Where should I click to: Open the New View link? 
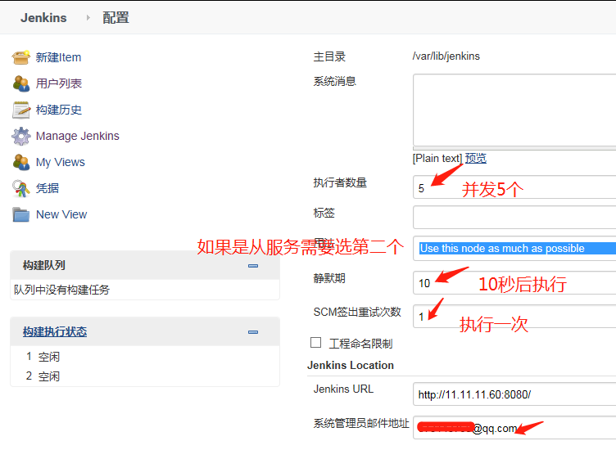click(x=61, y=214)
